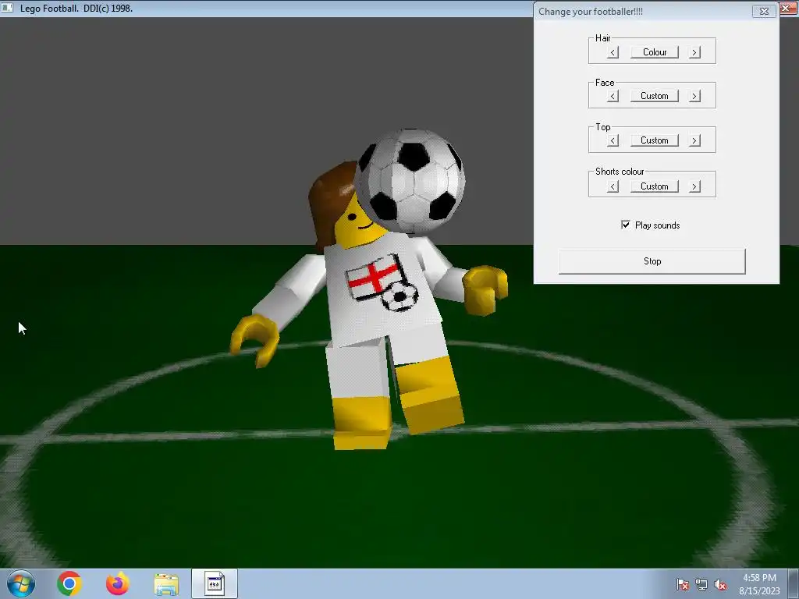Choose next Top with right arrow
The width and height of the screenshot is (799, 599).
[694, 140]
